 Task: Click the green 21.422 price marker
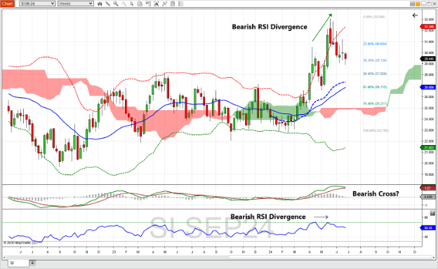tap(427, 148)
